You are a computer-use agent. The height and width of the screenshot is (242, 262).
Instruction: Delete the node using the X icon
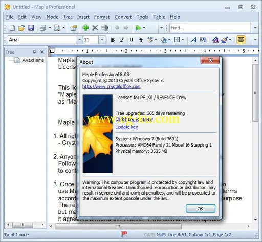click(x=95, y=28)
